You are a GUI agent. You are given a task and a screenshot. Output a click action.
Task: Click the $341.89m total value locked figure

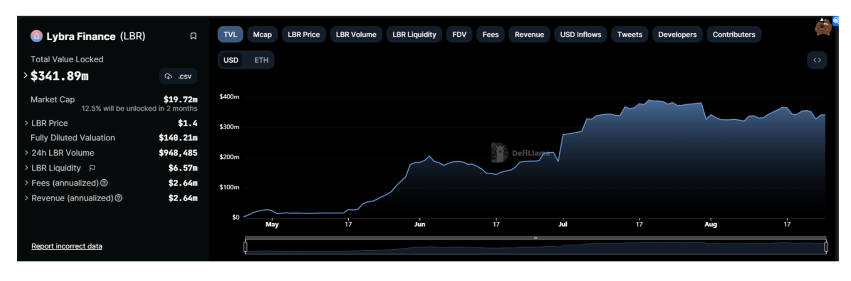pyautogui.click(x=59, y=76)
